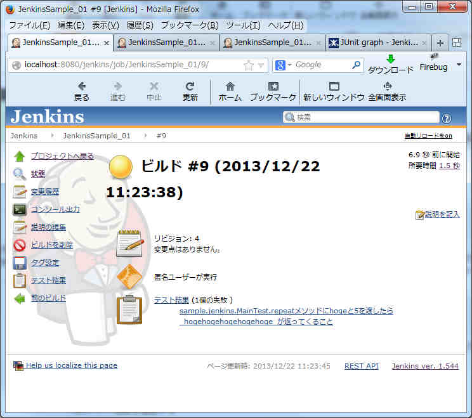The image size is (472, 418).
Task: Click the プロジェクトへ戻る link
Action: pos(62,156)
